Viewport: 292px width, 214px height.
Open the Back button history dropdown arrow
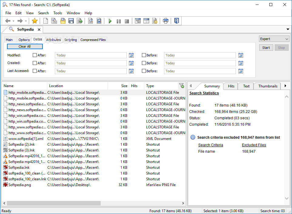coord(13,21)
